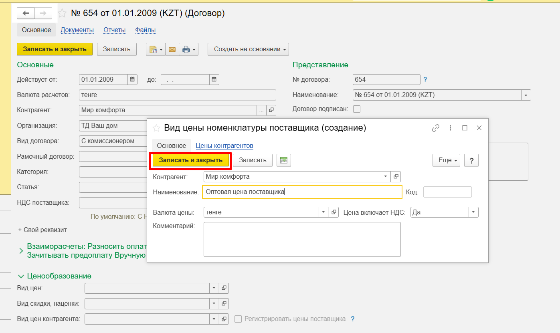
Task: Click the green table icon beside dialog's Записать
Action: 284,160
